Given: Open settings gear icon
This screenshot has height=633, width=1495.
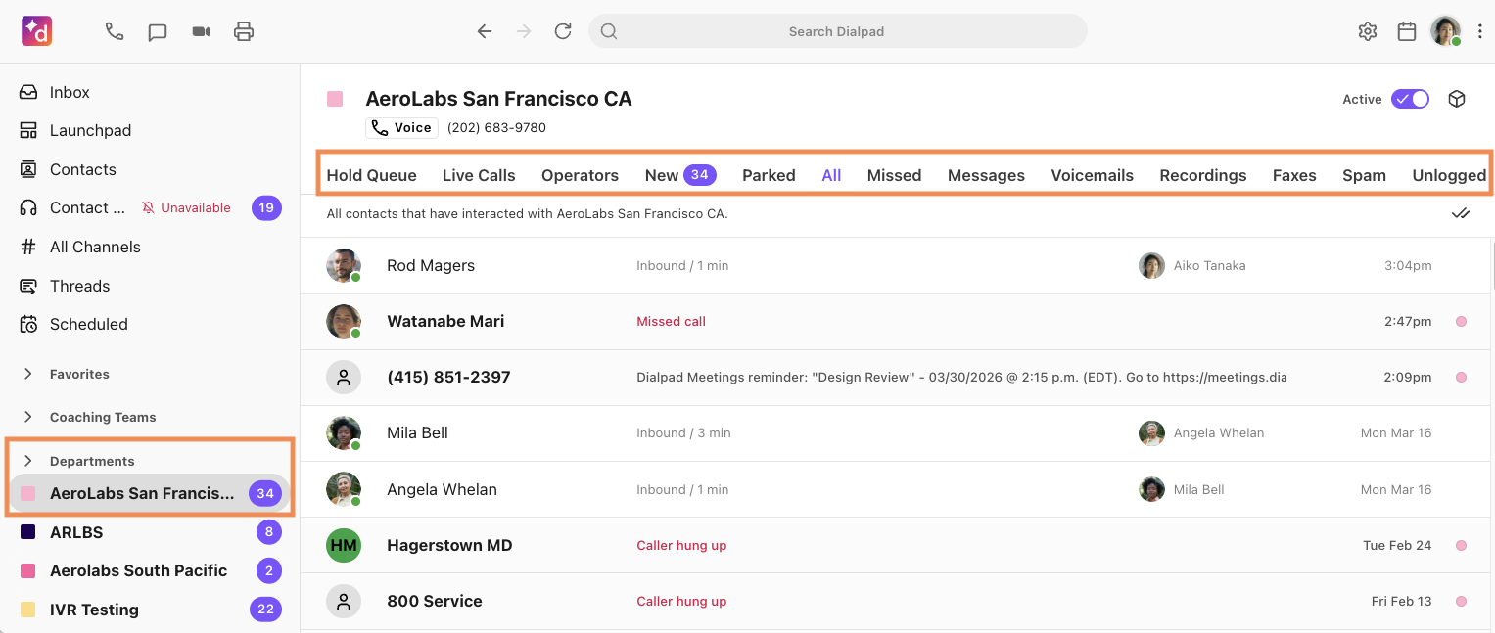Looking at the screenshot, I should click(x=1368, y=31).
